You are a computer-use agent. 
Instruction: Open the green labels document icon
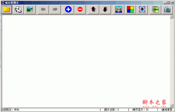coord(155,10)
